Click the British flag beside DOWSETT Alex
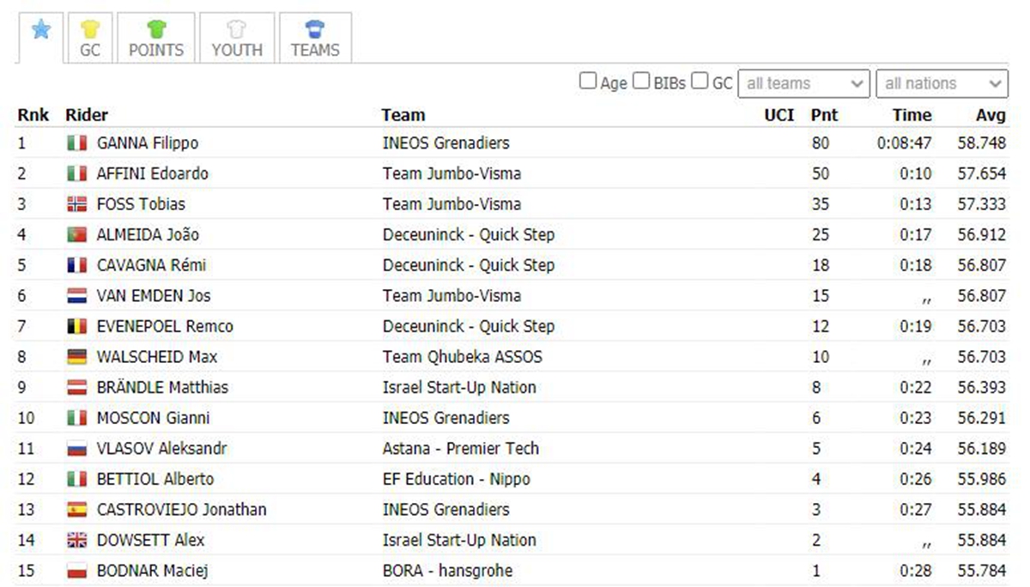1030x587 pixels. pyautogui.click(x=77, y=541)
